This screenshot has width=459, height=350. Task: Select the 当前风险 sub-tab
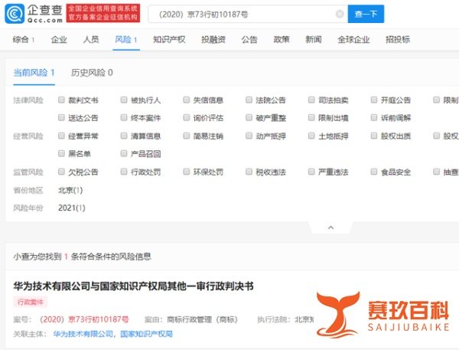pyautogui.click(x=34, y=73)
